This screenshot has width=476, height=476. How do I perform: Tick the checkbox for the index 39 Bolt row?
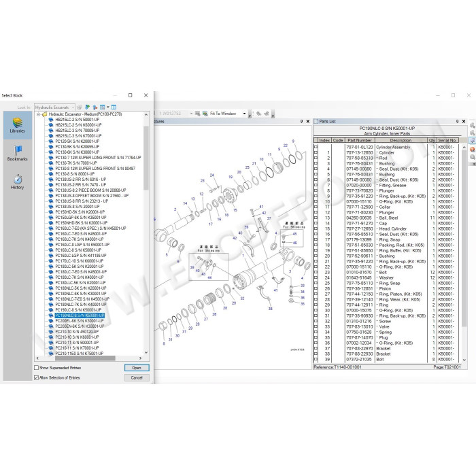pos(316,360)
